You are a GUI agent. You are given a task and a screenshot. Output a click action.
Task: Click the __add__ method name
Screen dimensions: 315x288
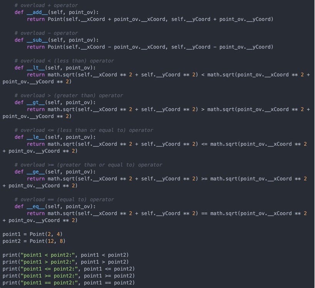37,12
